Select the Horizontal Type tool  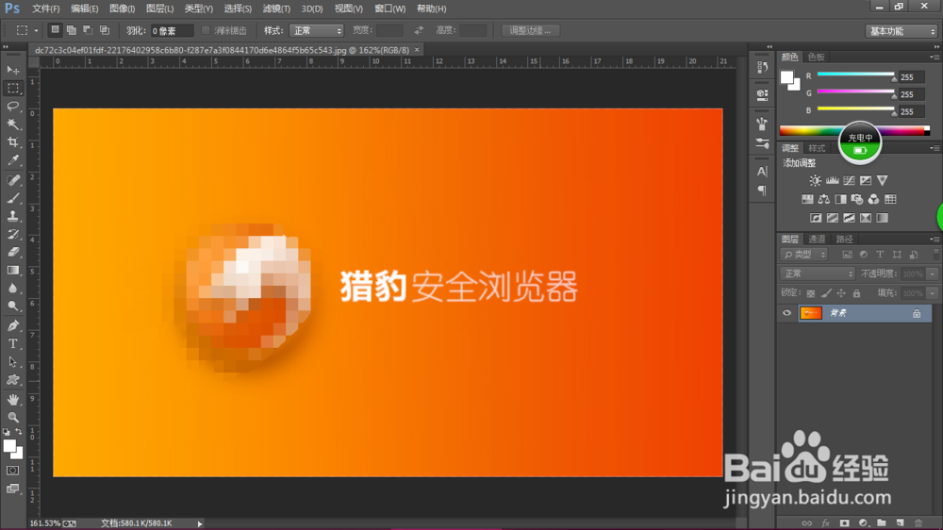click(12, 343)
